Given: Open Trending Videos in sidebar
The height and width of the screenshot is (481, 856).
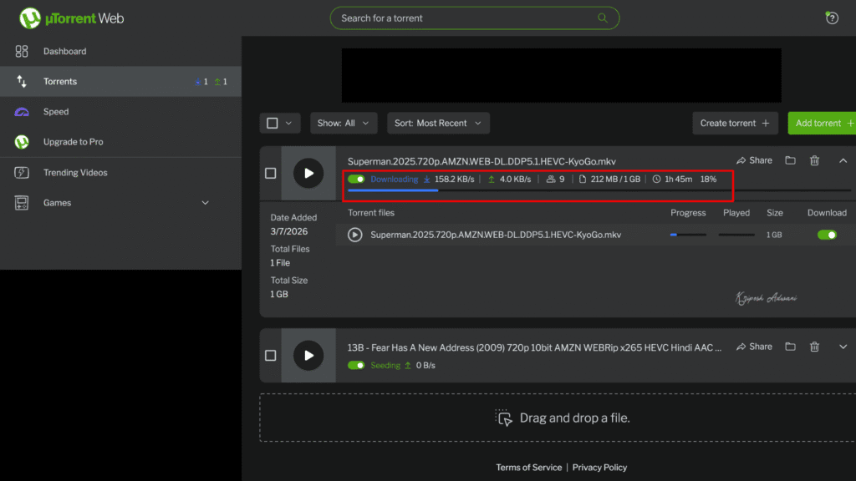Looking at the screenshot, I should (x=120, y=172).
